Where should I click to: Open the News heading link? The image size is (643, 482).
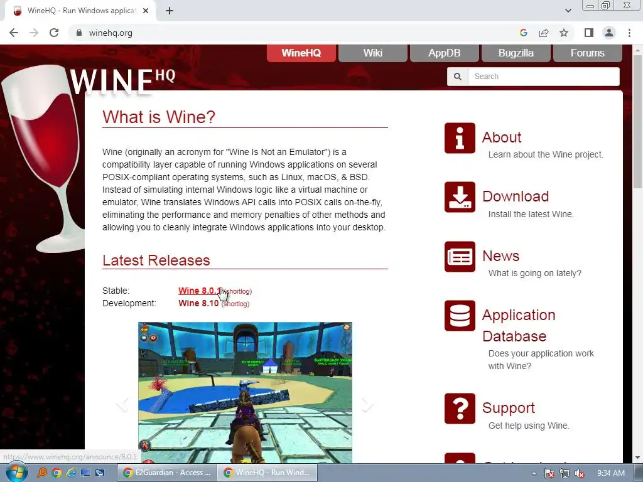500,256
